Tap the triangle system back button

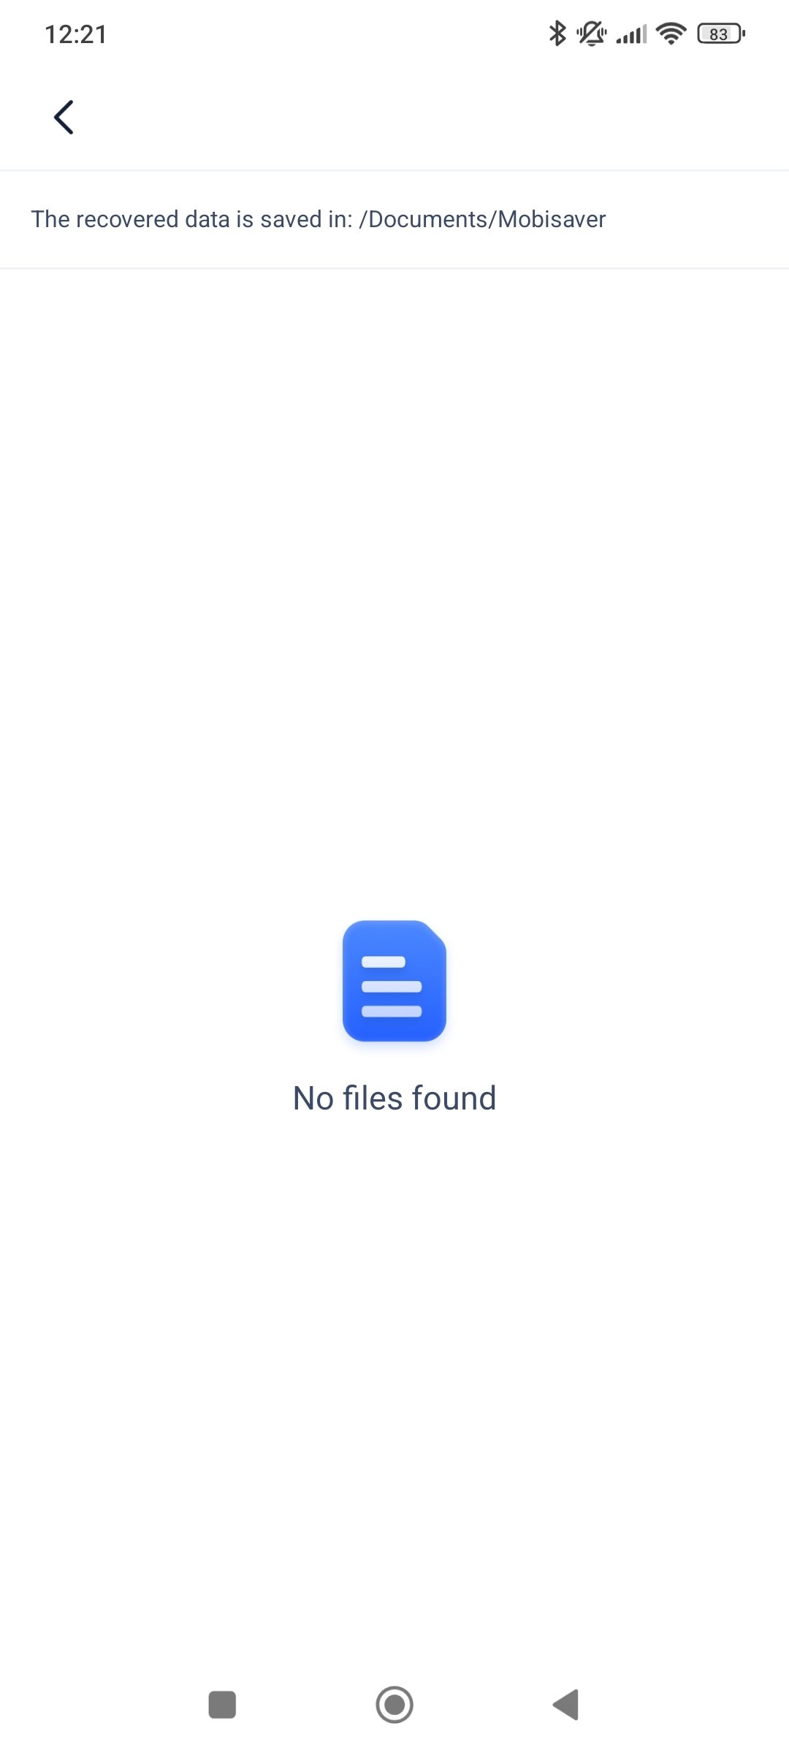566,1705
